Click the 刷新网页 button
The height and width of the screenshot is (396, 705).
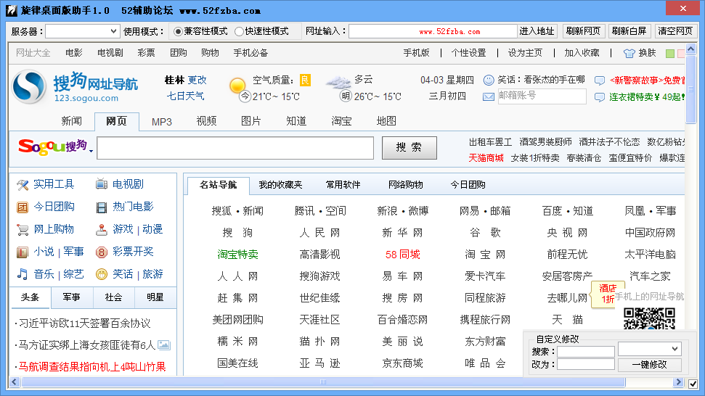click(x=583, y=31)
